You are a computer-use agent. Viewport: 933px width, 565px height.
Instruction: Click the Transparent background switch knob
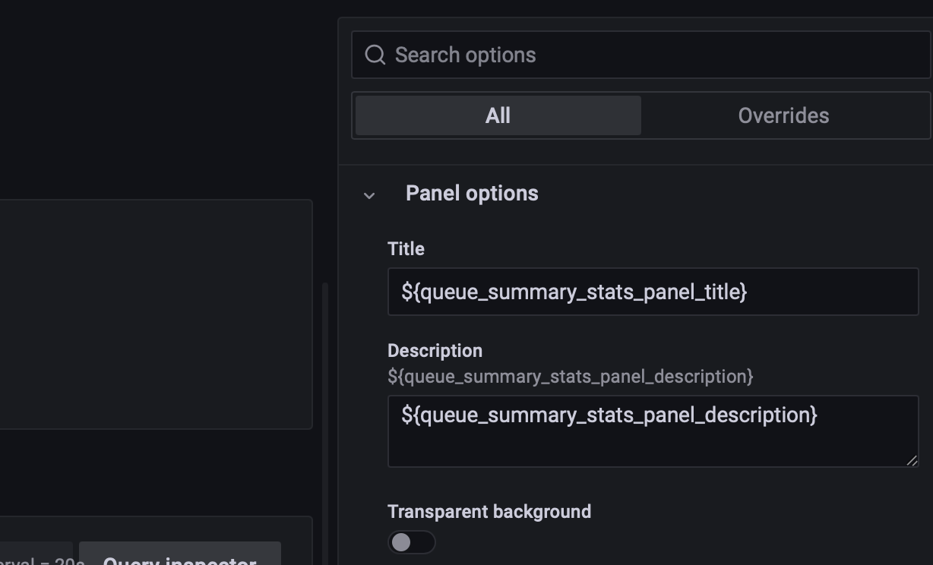click(402, 541)
